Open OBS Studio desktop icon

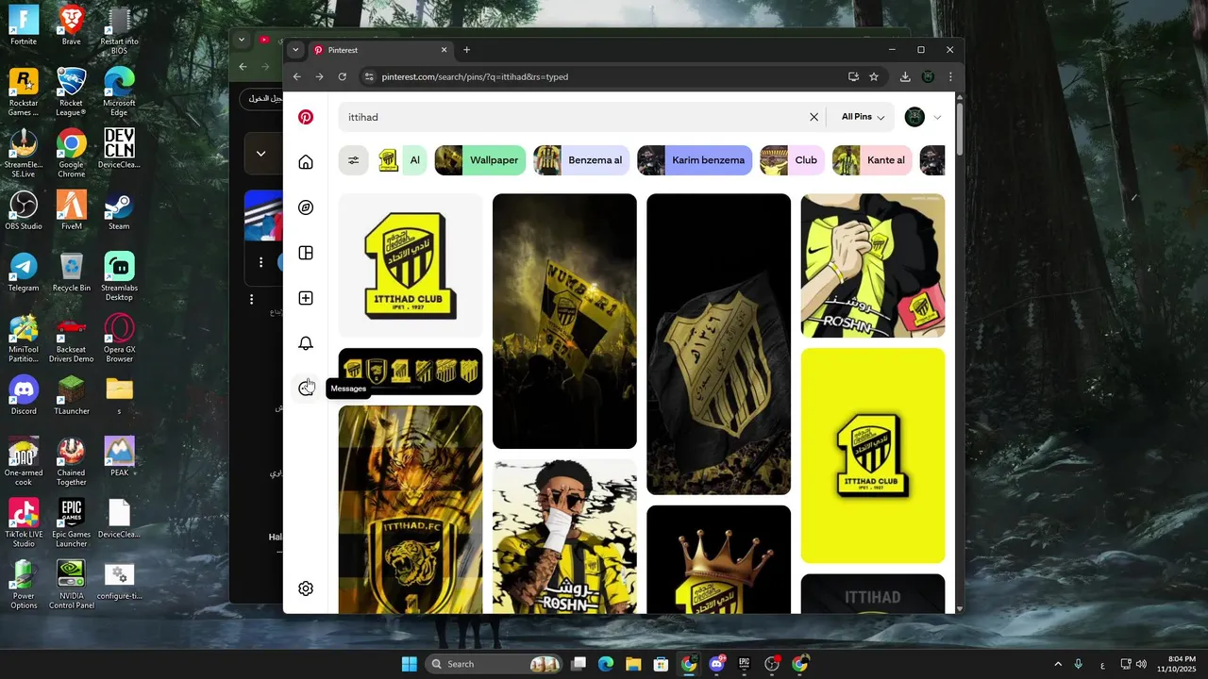point(24,210)
